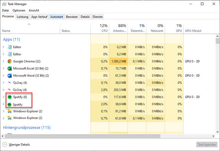Click the first Editor notepad icon
The width and height of the screenshot is (220, 151).
(x=10, y=47)
